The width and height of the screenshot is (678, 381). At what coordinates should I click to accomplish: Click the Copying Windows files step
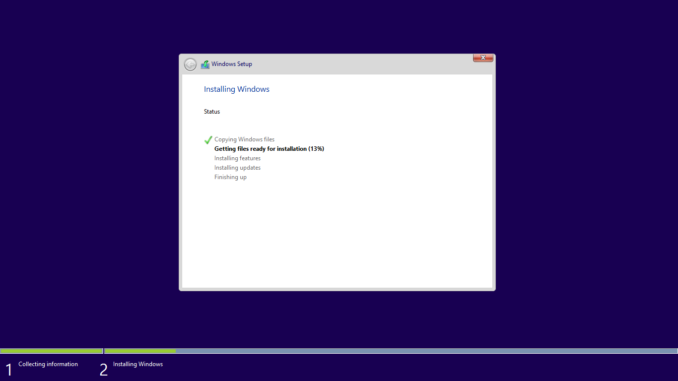click(x=244, y=139)
